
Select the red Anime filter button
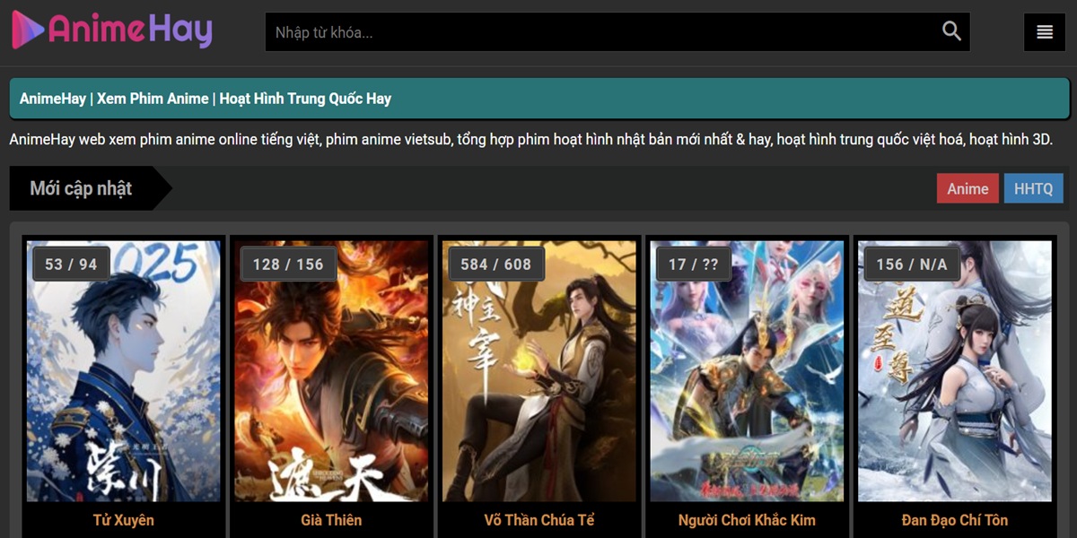click(968, 188)
